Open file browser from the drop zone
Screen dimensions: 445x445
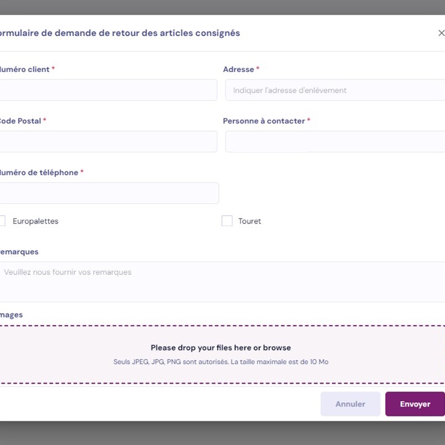(x=220, y=354)
